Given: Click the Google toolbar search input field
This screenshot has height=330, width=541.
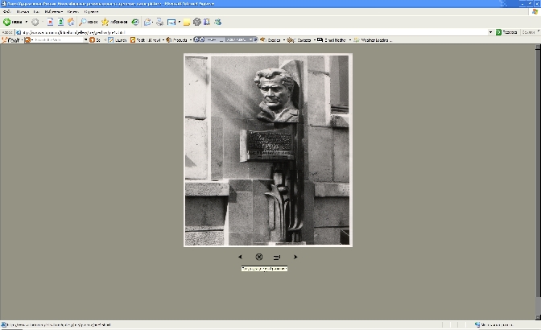Looking at the screenshot, I should point(58,40).
